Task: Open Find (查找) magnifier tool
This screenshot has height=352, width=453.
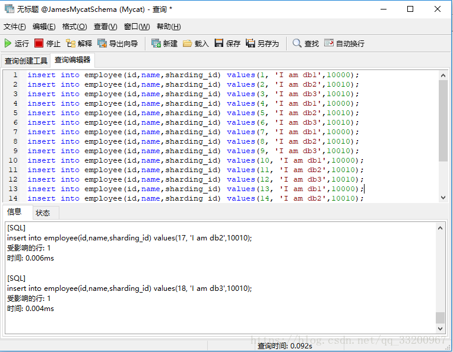Action: [297, 43]
